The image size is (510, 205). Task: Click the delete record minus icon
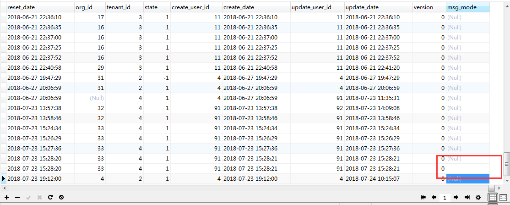(17, 197)
